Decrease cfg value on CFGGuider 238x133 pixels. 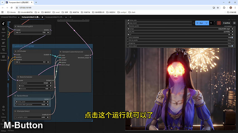[17, 62]
